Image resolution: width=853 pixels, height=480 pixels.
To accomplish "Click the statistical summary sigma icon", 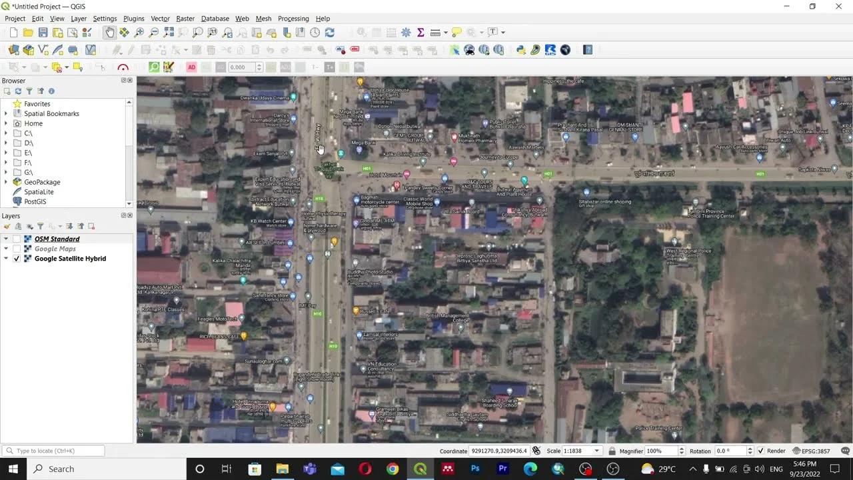I will click(x=421, y=31).
